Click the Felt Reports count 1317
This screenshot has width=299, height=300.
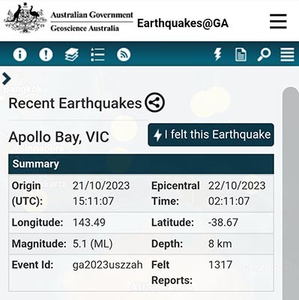(x=220, y=265)
